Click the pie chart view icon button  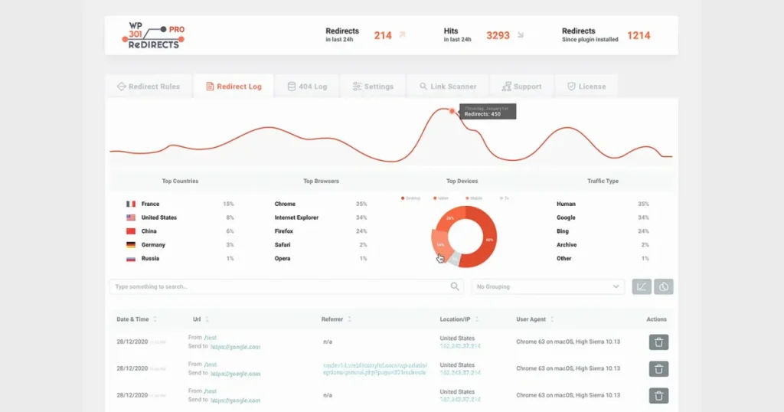click(x=664, y=286)
